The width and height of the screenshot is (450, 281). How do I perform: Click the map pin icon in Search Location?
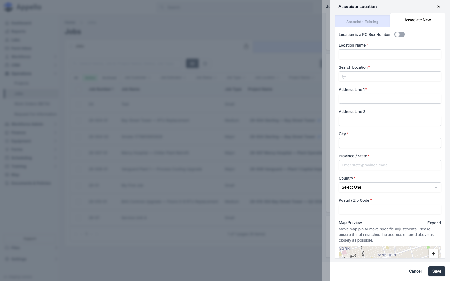click(x=344, y=77)
